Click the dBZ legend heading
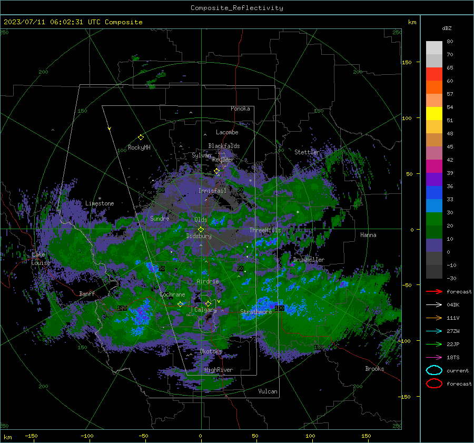474x443 pixels. point(447,28)
